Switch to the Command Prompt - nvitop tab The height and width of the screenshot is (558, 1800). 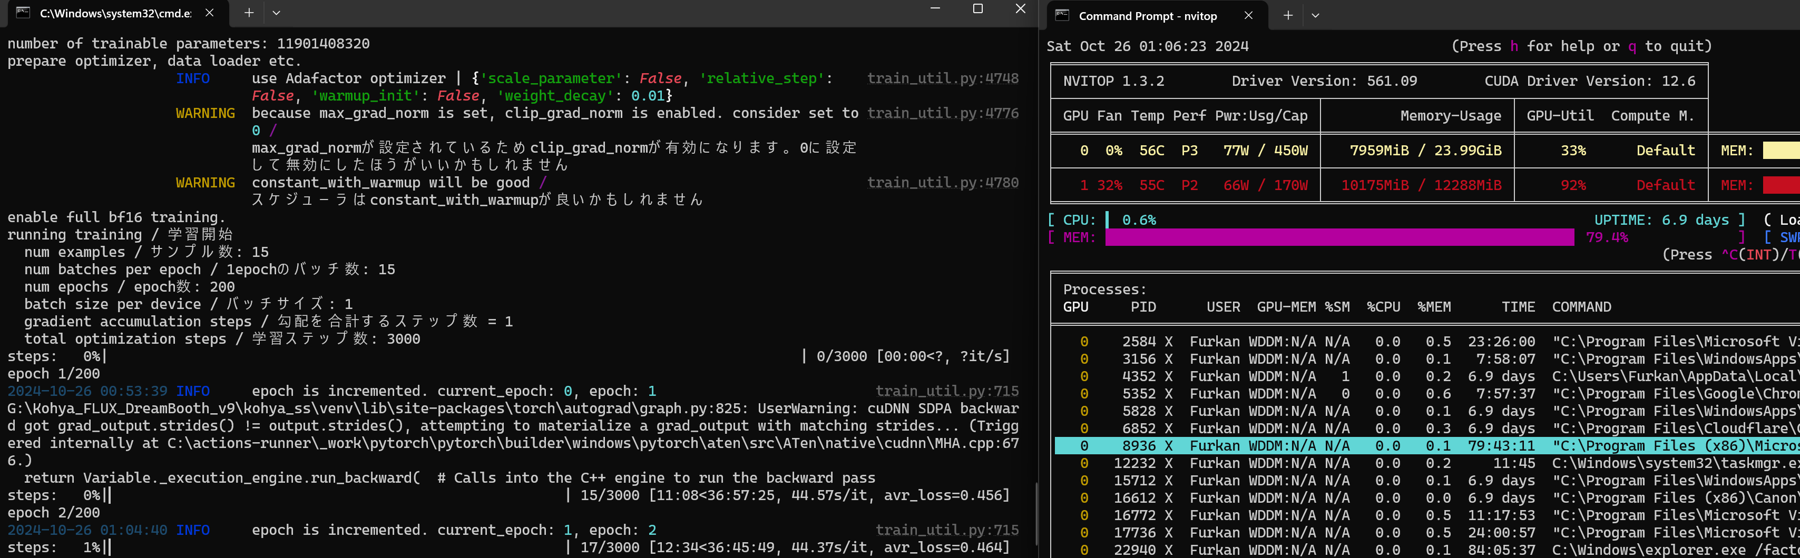point(1147,16)
